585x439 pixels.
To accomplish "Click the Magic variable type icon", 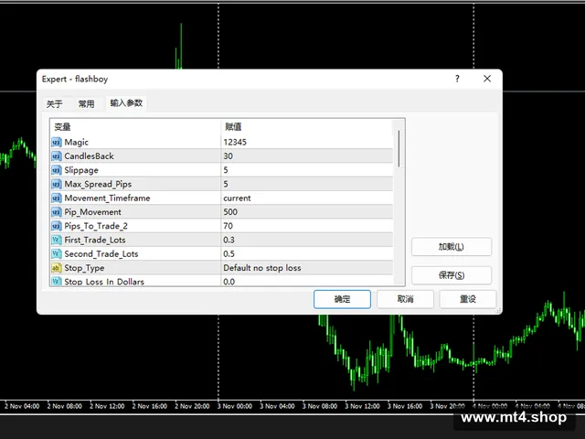I will pos(57,143).
